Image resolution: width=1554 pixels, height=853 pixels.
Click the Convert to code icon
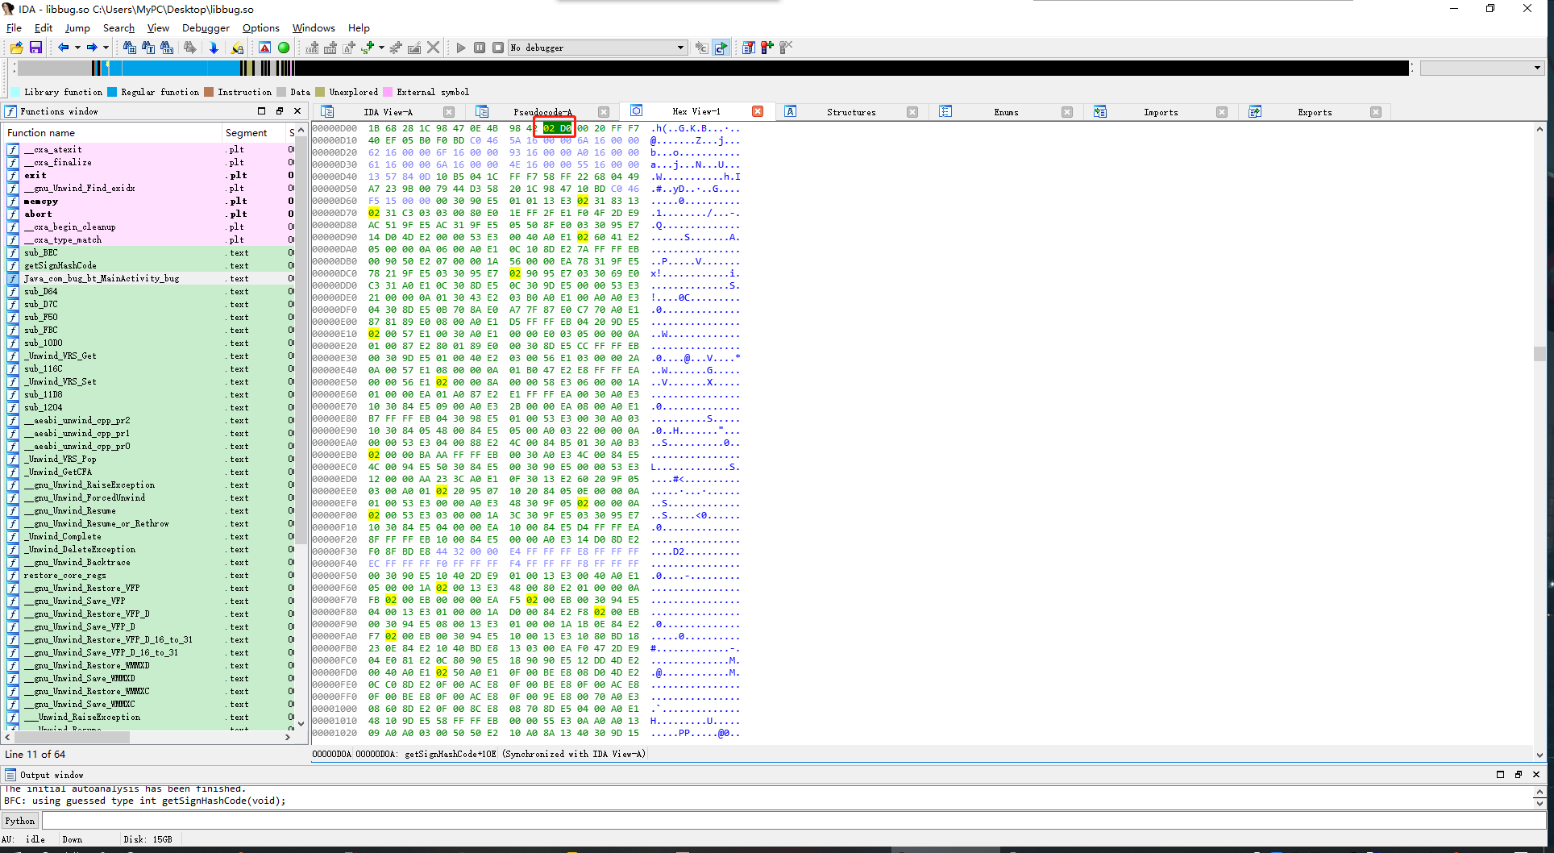pos(312,48)
